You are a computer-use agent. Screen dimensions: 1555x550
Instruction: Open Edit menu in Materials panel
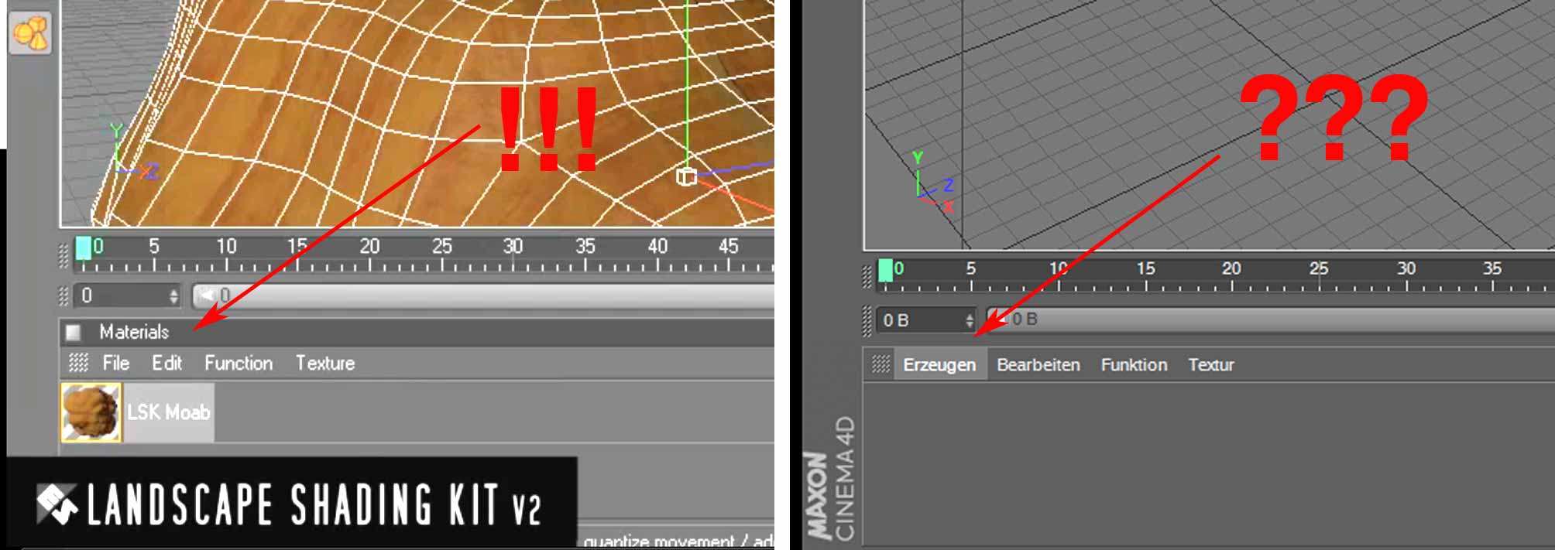(x=166, y=363)
